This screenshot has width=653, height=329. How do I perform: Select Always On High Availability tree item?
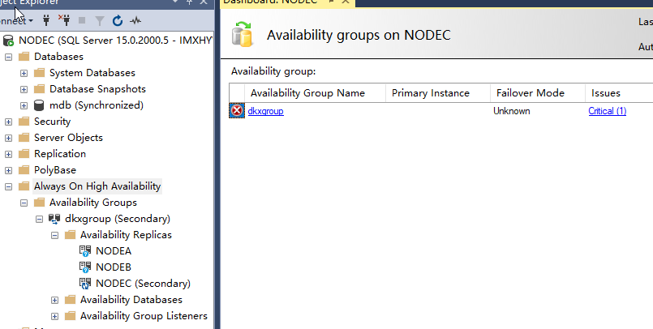(97, 186)
